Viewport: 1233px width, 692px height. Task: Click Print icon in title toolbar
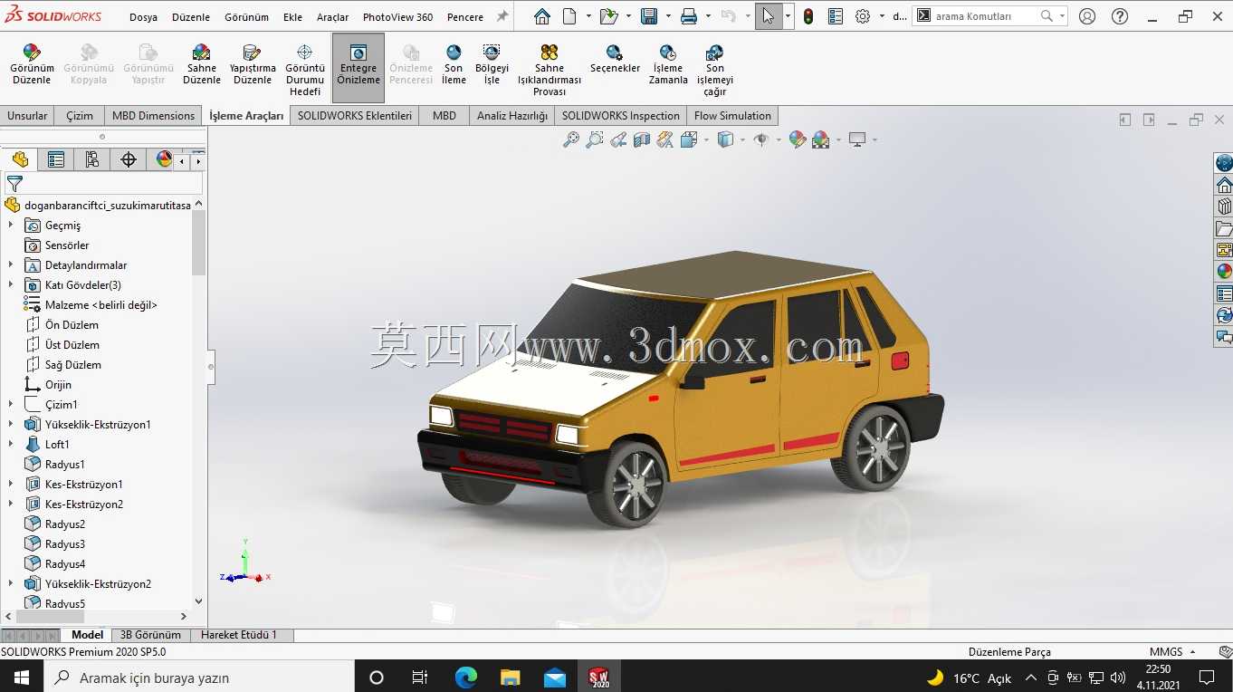pyautogui.click(x=688, y=16)
